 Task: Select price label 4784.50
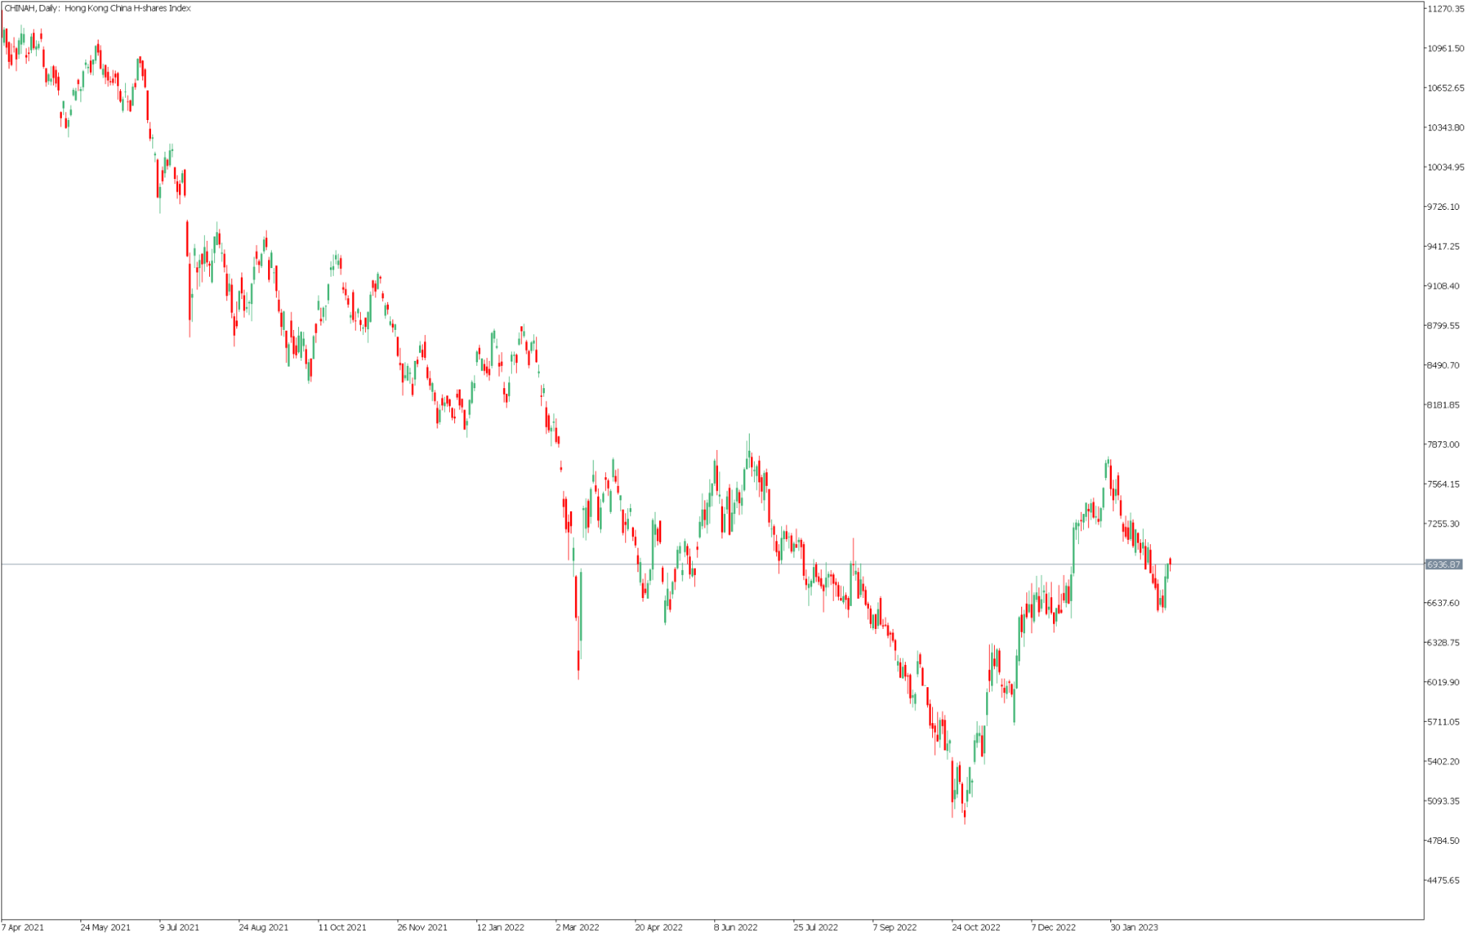1443,841
